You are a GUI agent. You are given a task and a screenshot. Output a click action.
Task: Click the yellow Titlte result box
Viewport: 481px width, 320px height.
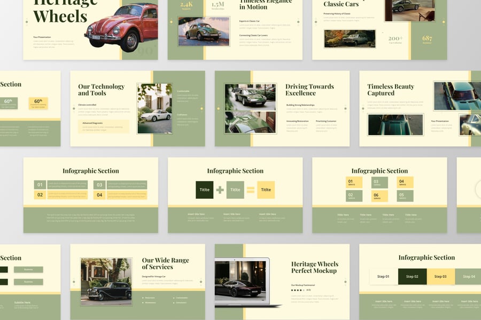[266, 190]
